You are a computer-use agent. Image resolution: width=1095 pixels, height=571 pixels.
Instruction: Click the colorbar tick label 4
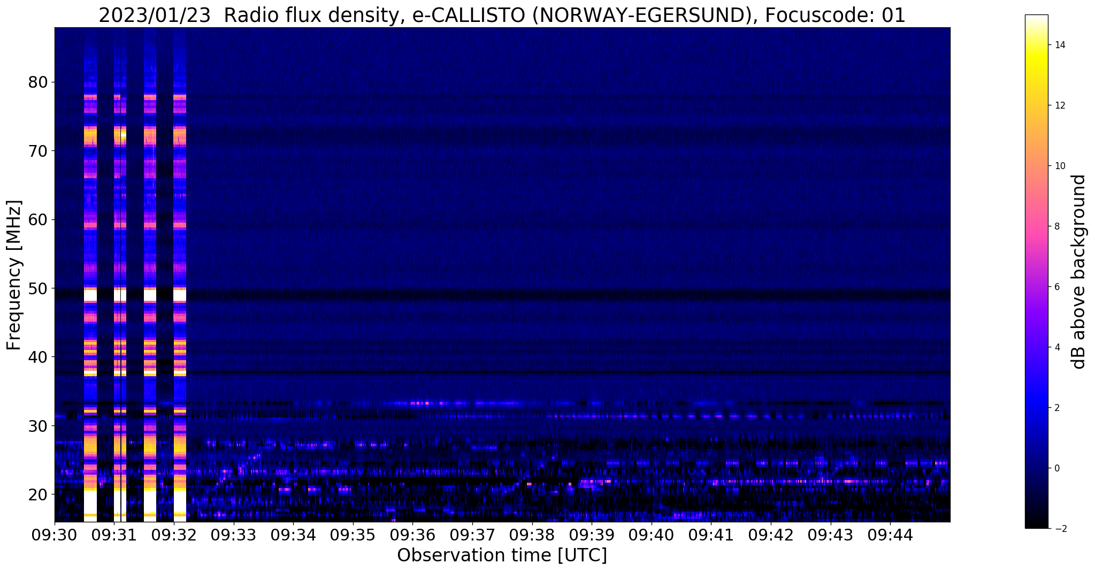tap(1056, 347)
